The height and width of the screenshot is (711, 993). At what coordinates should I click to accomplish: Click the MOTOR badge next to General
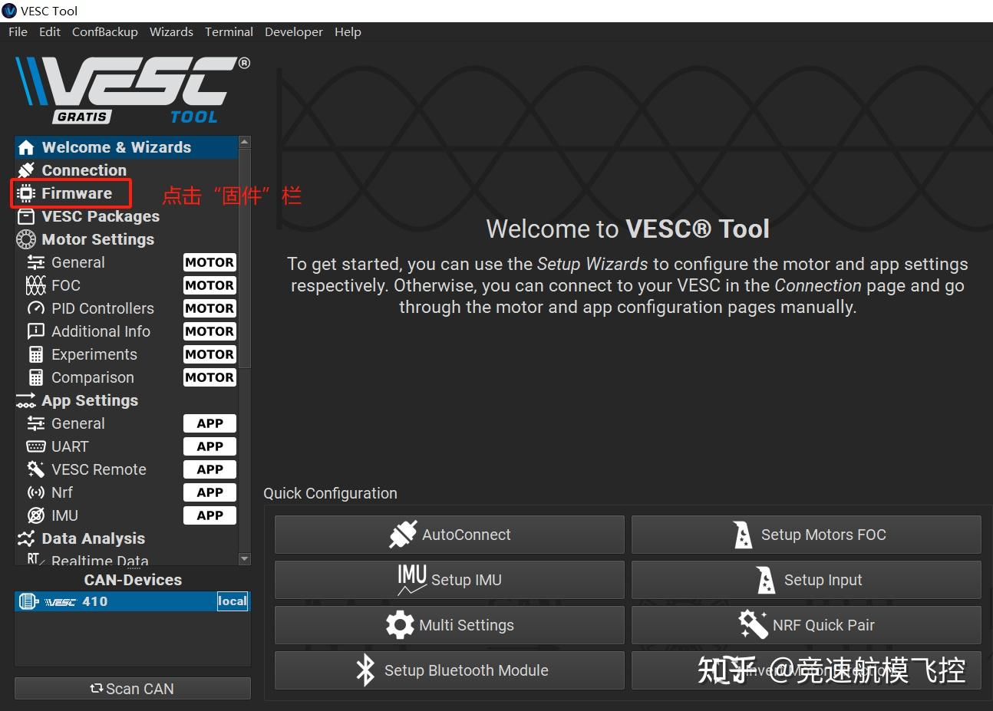pyautogui.click(x=209, y=262)
